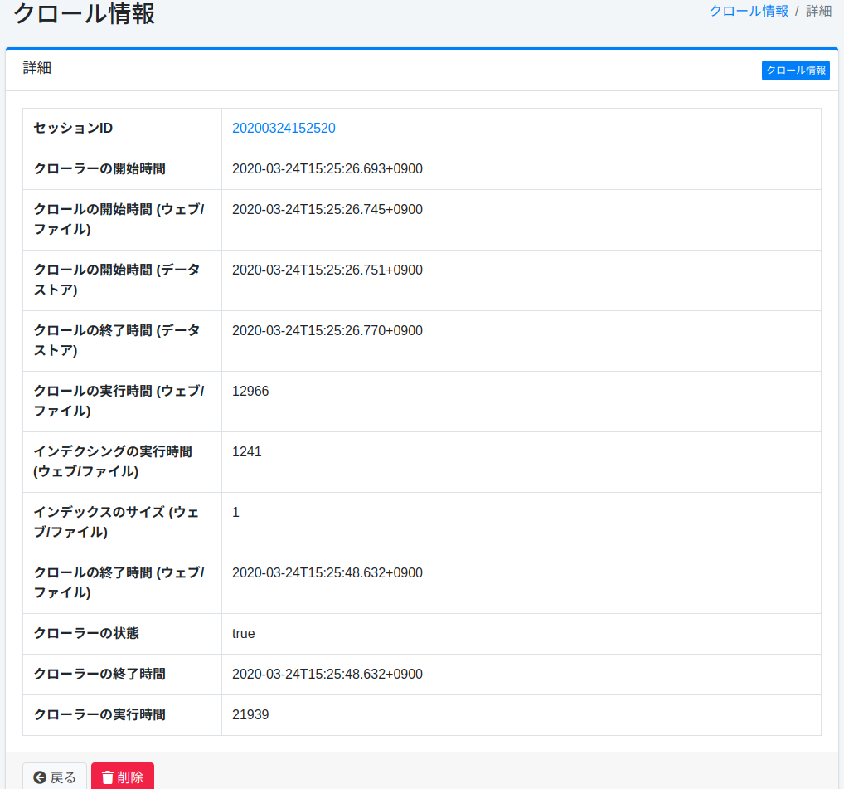Open クロール情報 breadcrumb link
Viewport: 844px width, 789px height.
coord(749,11)
